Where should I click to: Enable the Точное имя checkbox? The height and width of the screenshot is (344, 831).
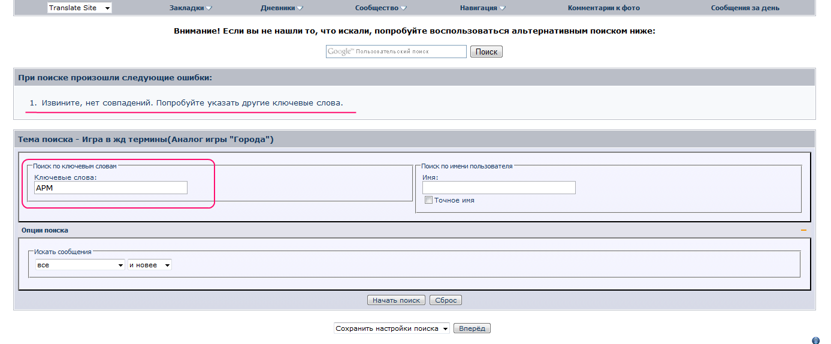[x=428, y=200]
